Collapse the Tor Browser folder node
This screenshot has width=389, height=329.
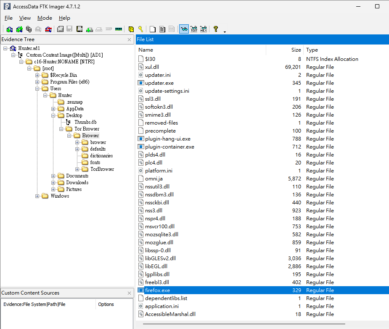61,129
